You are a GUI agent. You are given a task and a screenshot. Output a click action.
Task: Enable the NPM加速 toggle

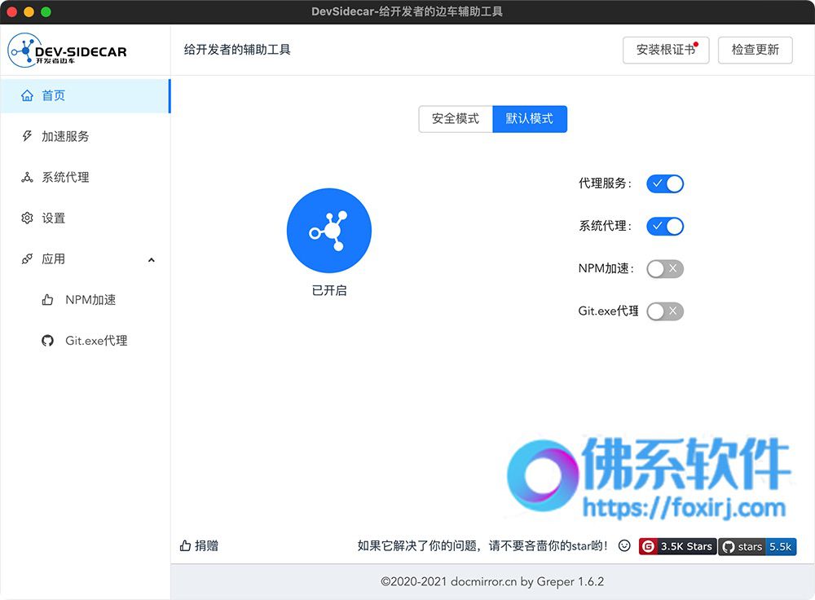click(x=665, y=269)
